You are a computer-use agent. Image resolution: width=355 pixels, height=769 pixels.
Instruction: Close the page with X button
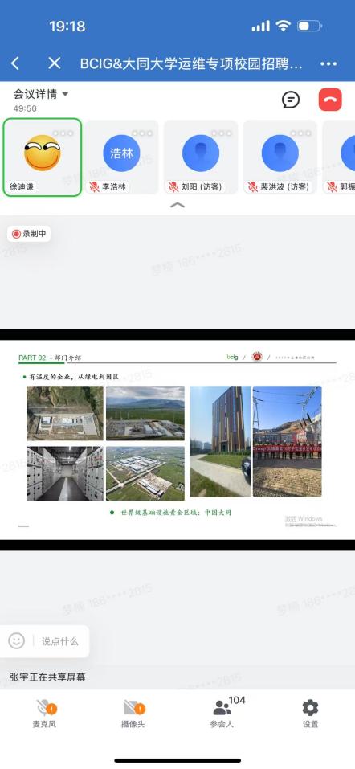coord(54,63)
